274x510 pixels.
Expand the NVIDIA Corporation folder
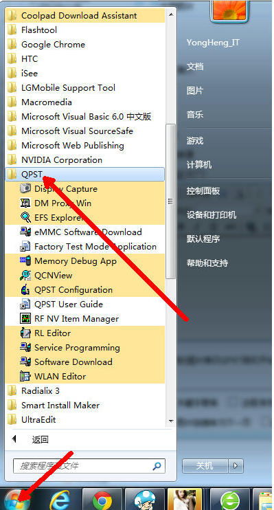click(85, 159)
